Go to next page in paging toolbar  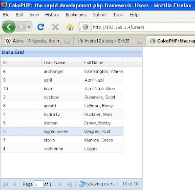pos(61,184)
